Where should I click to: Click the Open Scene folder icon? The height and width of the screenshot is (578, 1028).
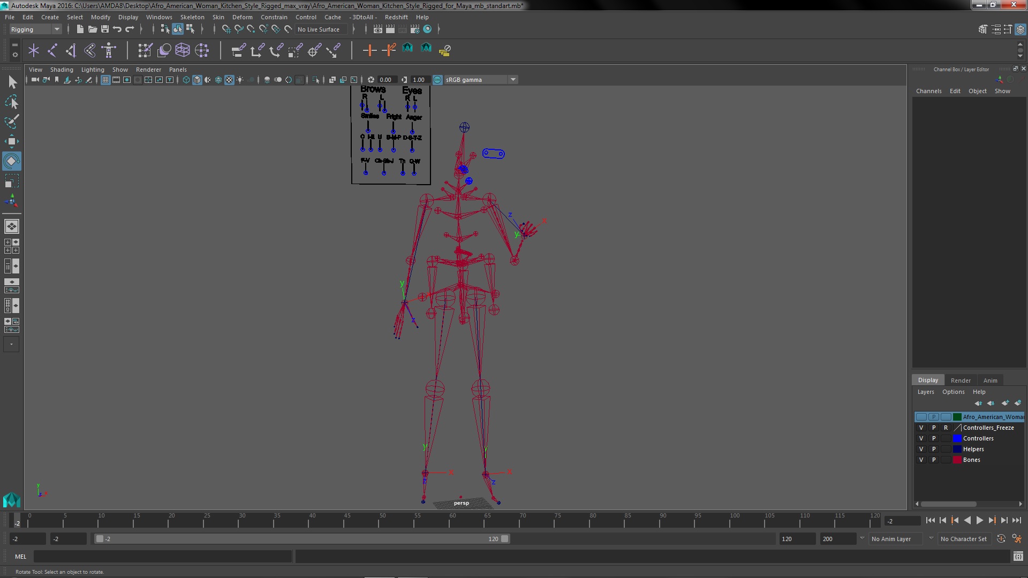(x=92, y=29)
